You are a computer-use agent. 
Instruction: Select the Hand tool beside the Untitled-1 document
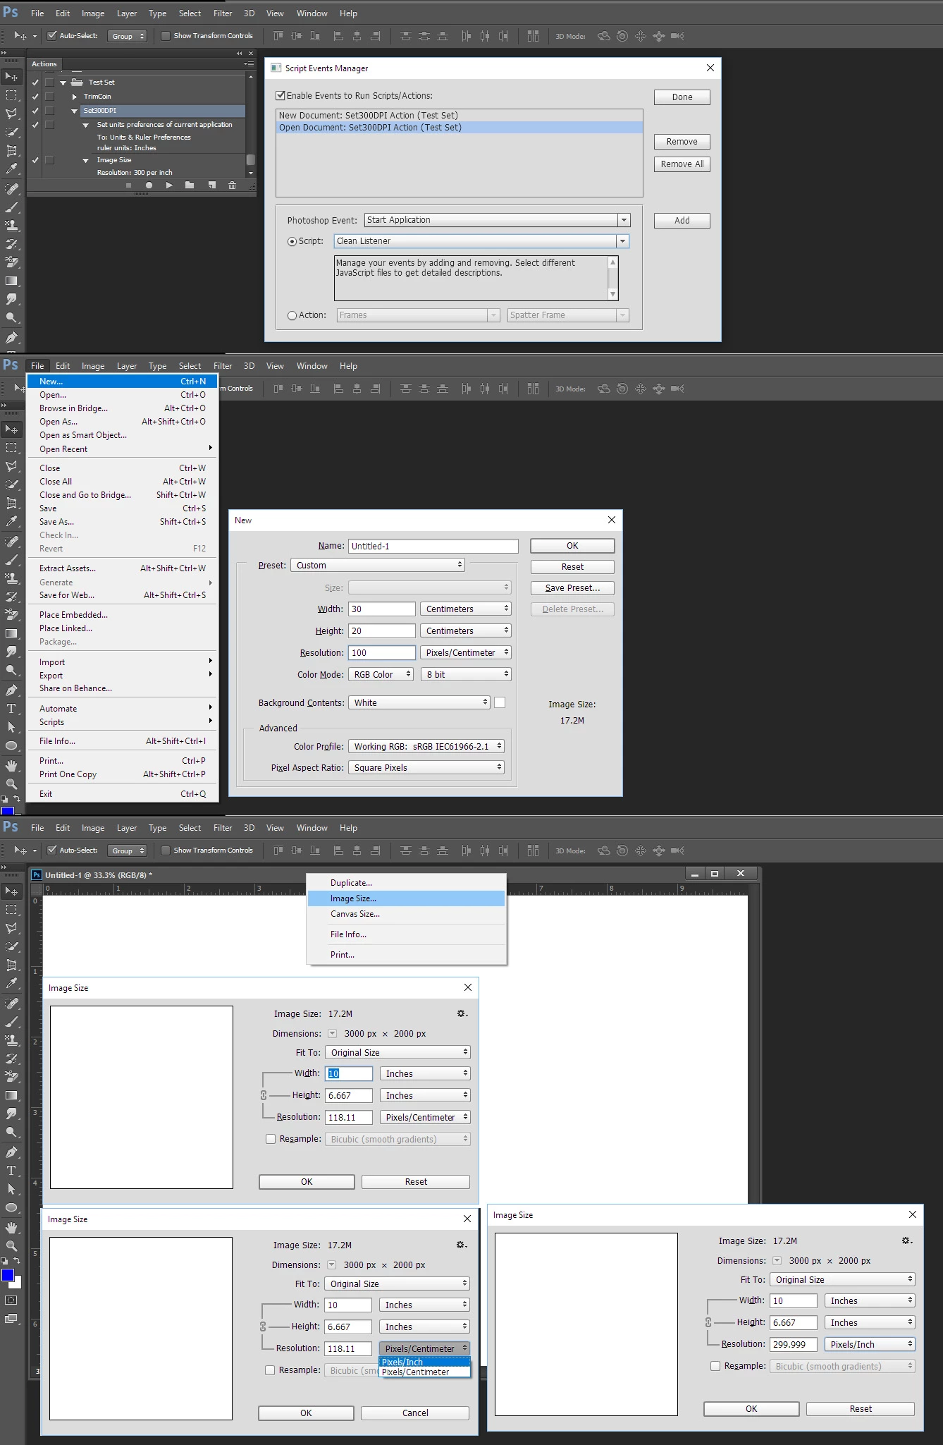[11, 1228]
